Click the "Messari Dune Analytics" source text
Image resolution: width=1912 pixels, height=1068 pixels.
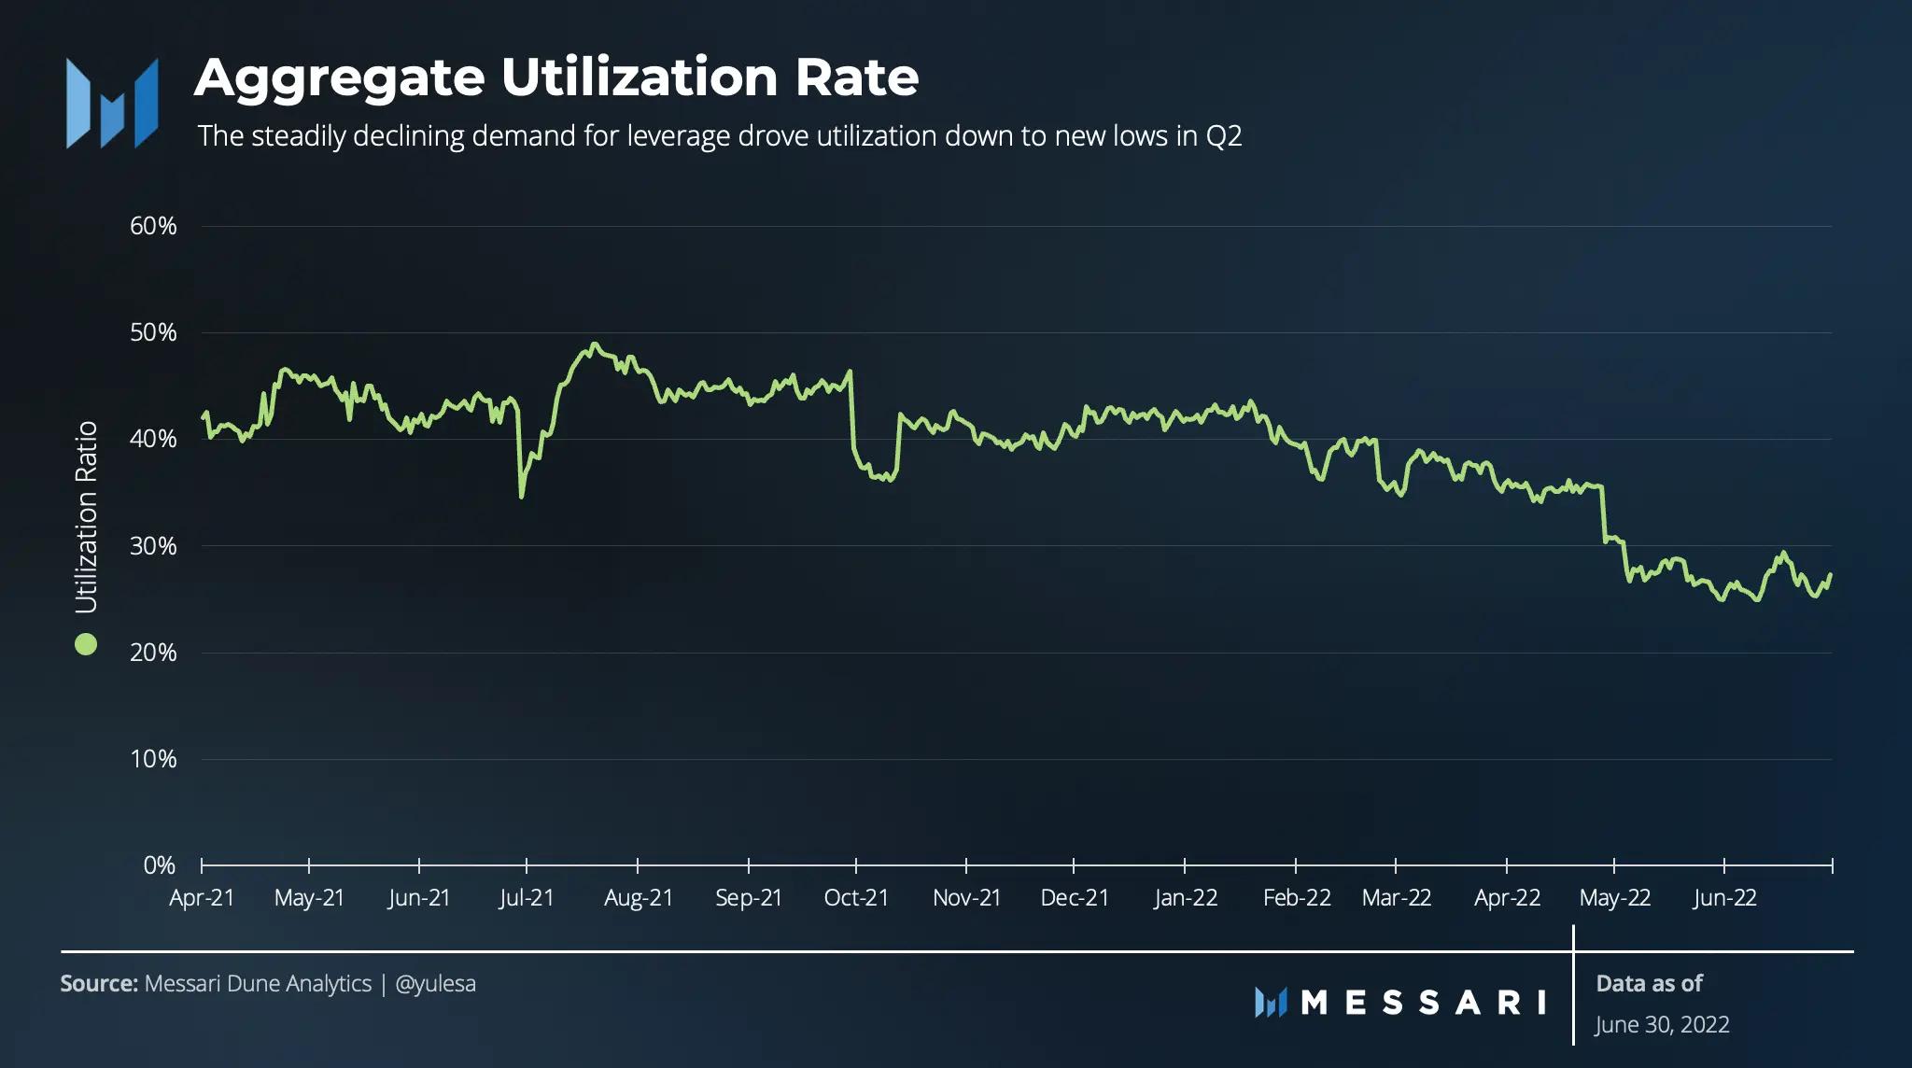coord(258,983)
